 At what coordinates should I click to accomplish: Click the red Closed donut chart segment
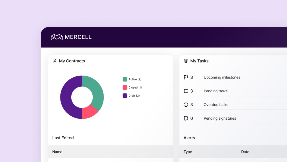pyautogui.click(x=89, y=112)
